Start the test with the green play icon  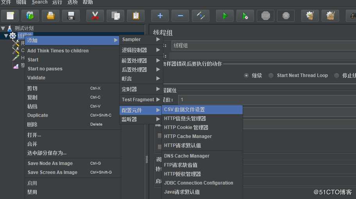pos(225,16)
